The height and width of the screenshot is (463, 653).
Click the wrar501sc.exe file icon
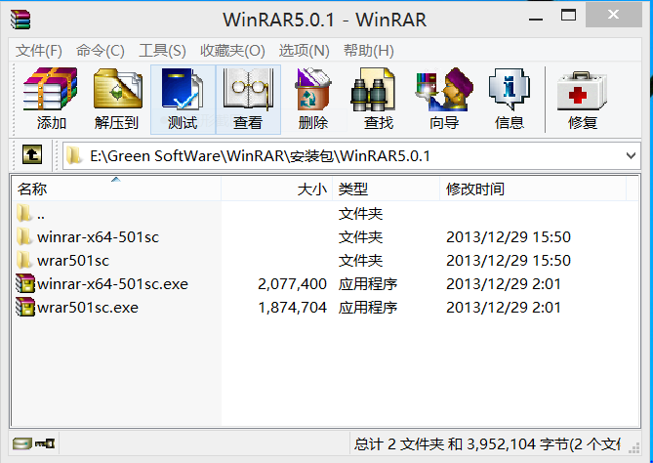pyautogui.click(x=25, y=307)
